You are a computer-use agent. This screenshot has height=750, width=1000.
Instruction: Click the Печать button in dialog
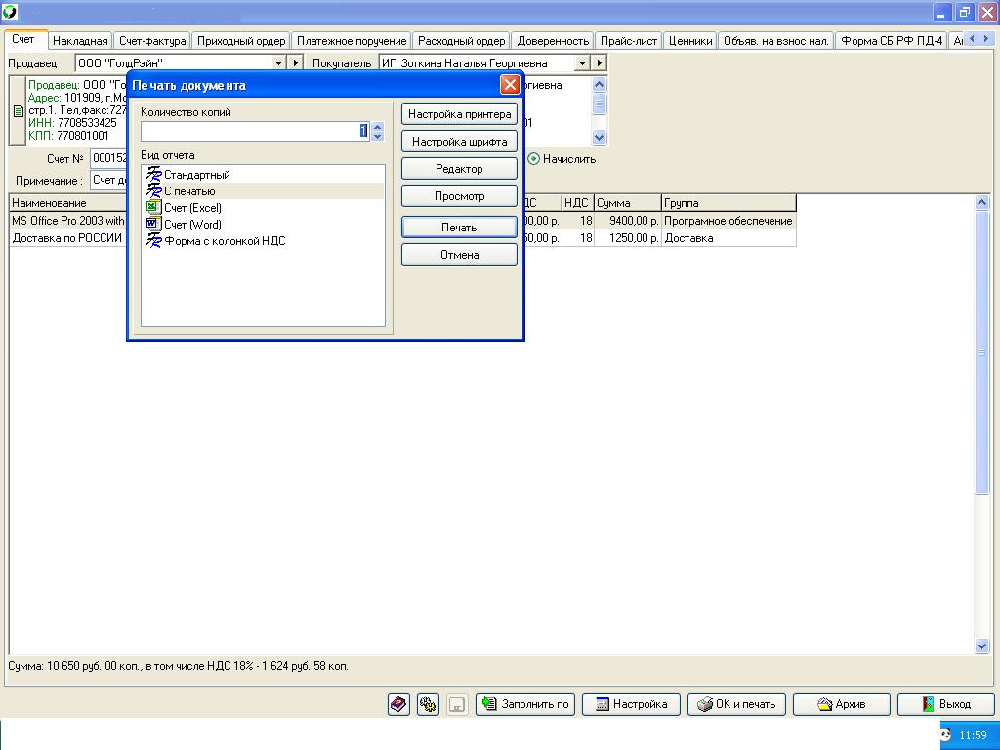tap(459, 227)
